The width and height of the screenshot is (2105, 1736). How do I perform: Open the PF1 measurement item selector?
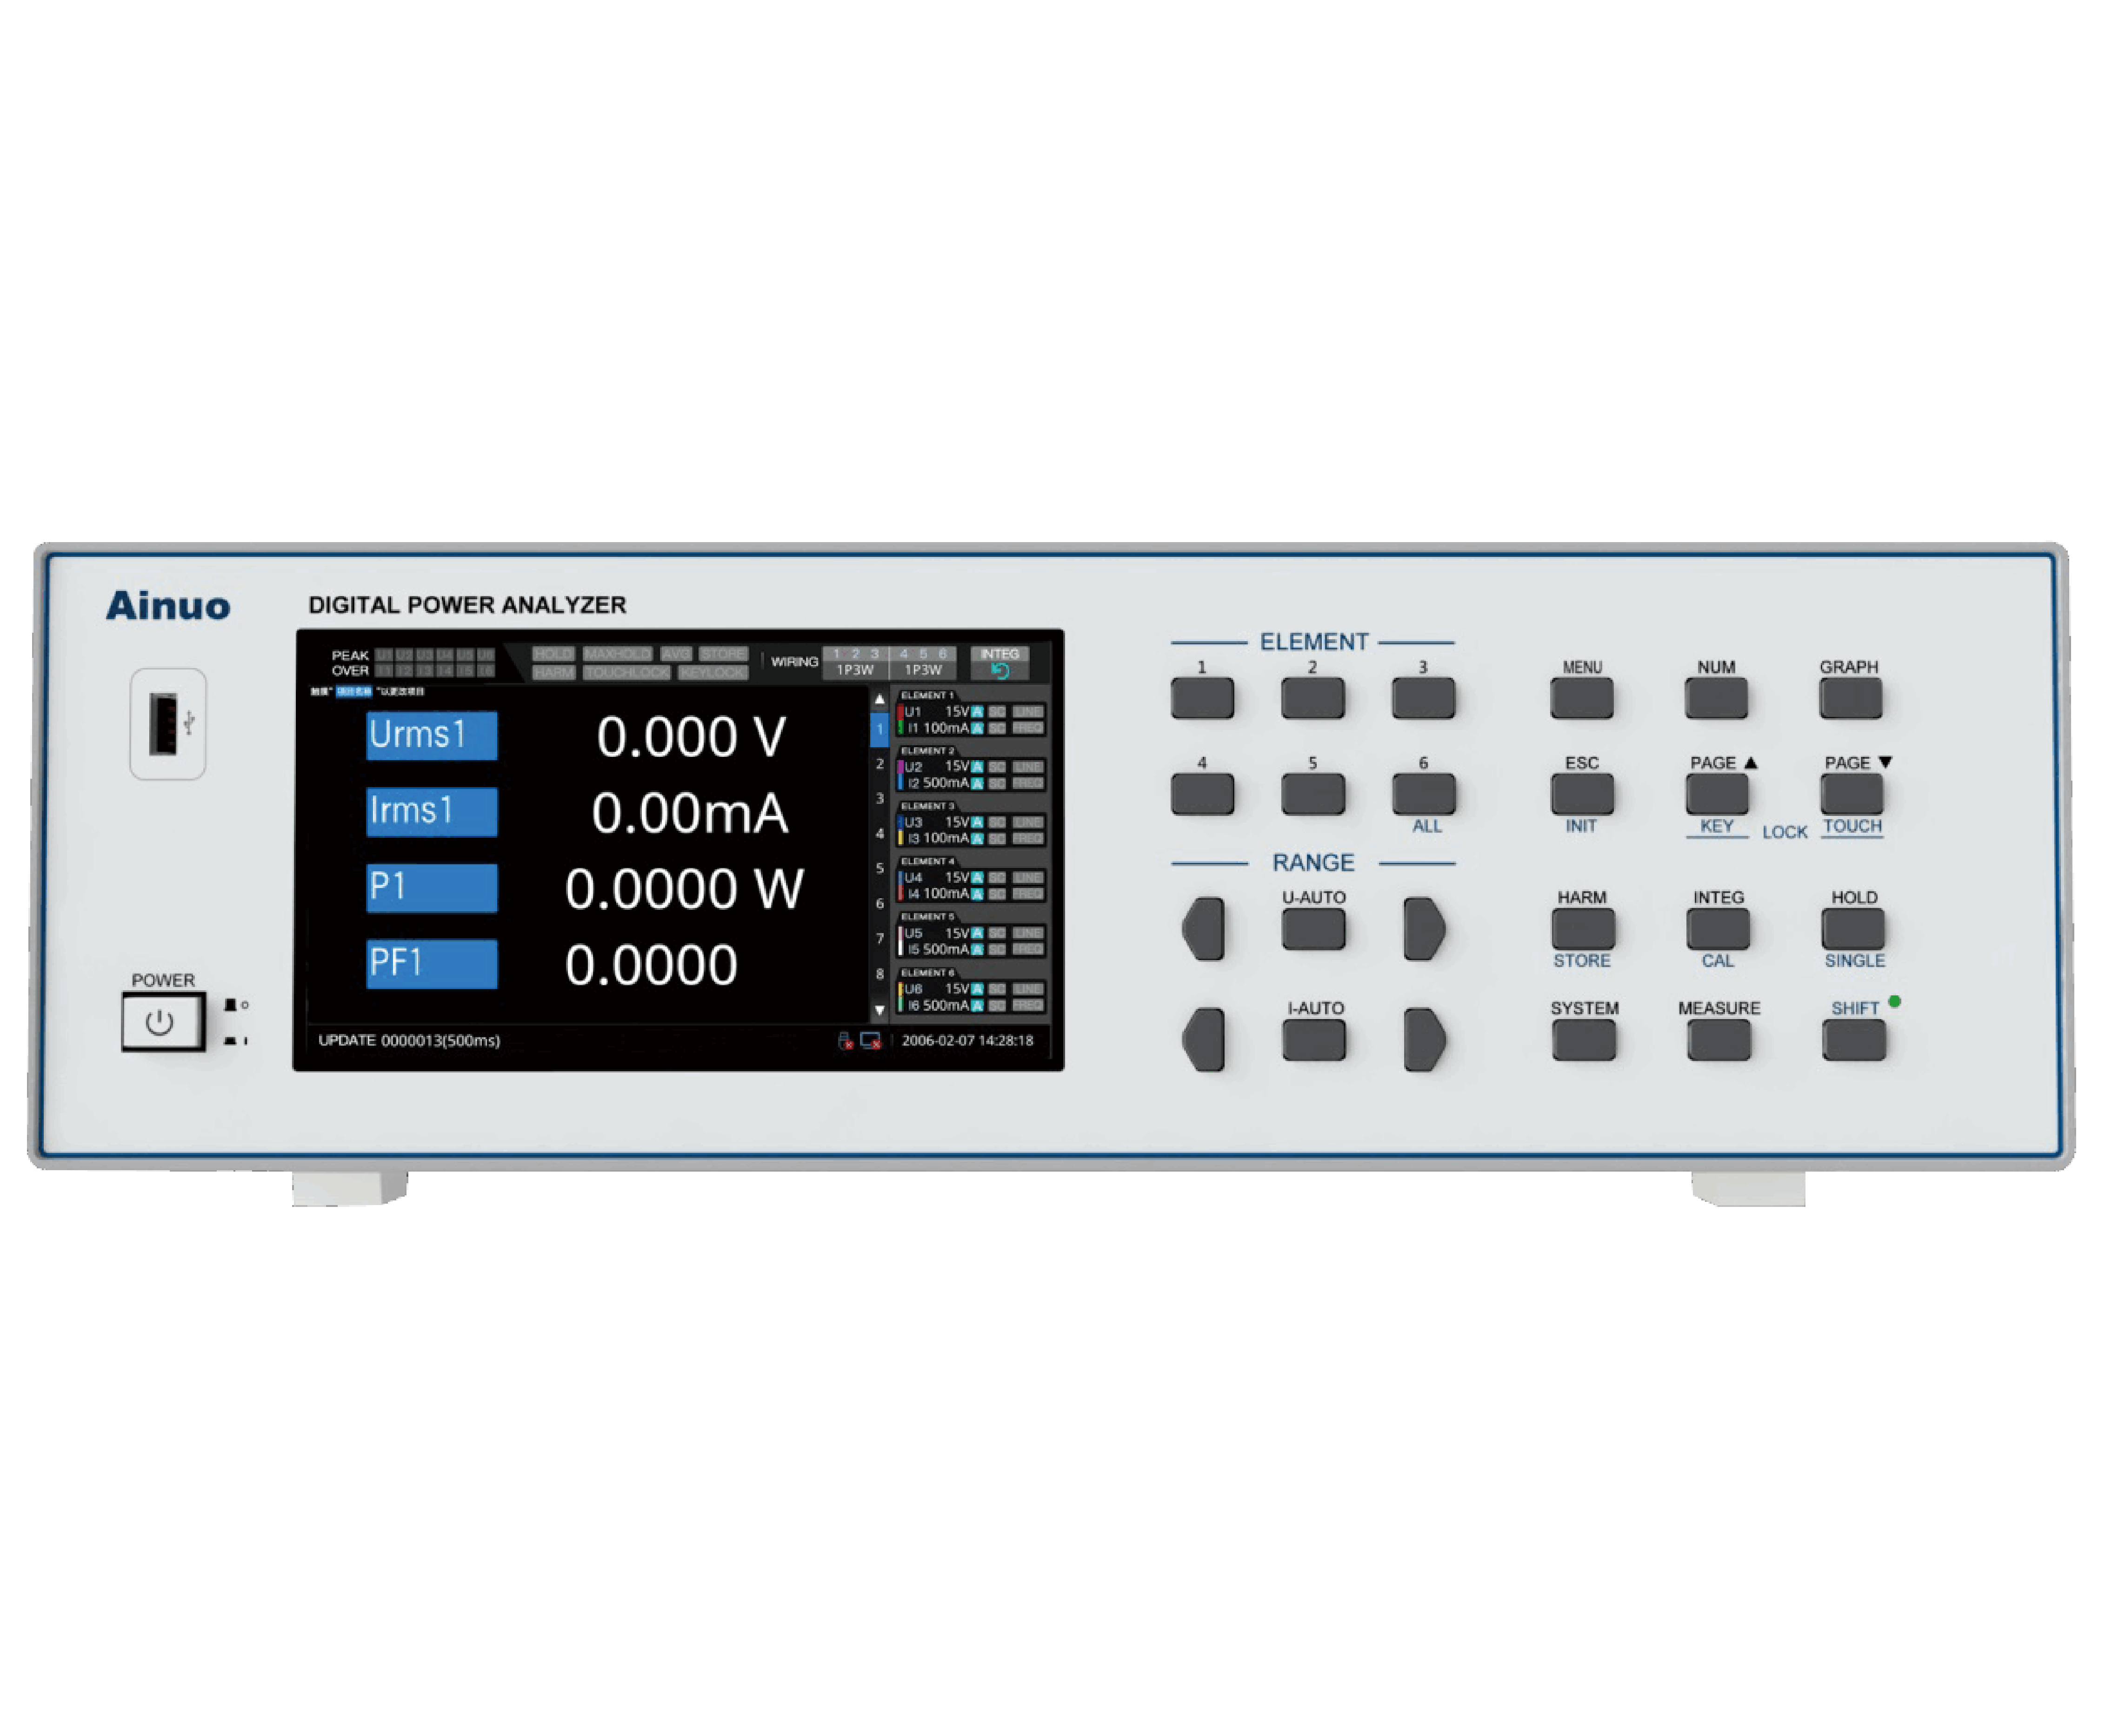(431, 964)
